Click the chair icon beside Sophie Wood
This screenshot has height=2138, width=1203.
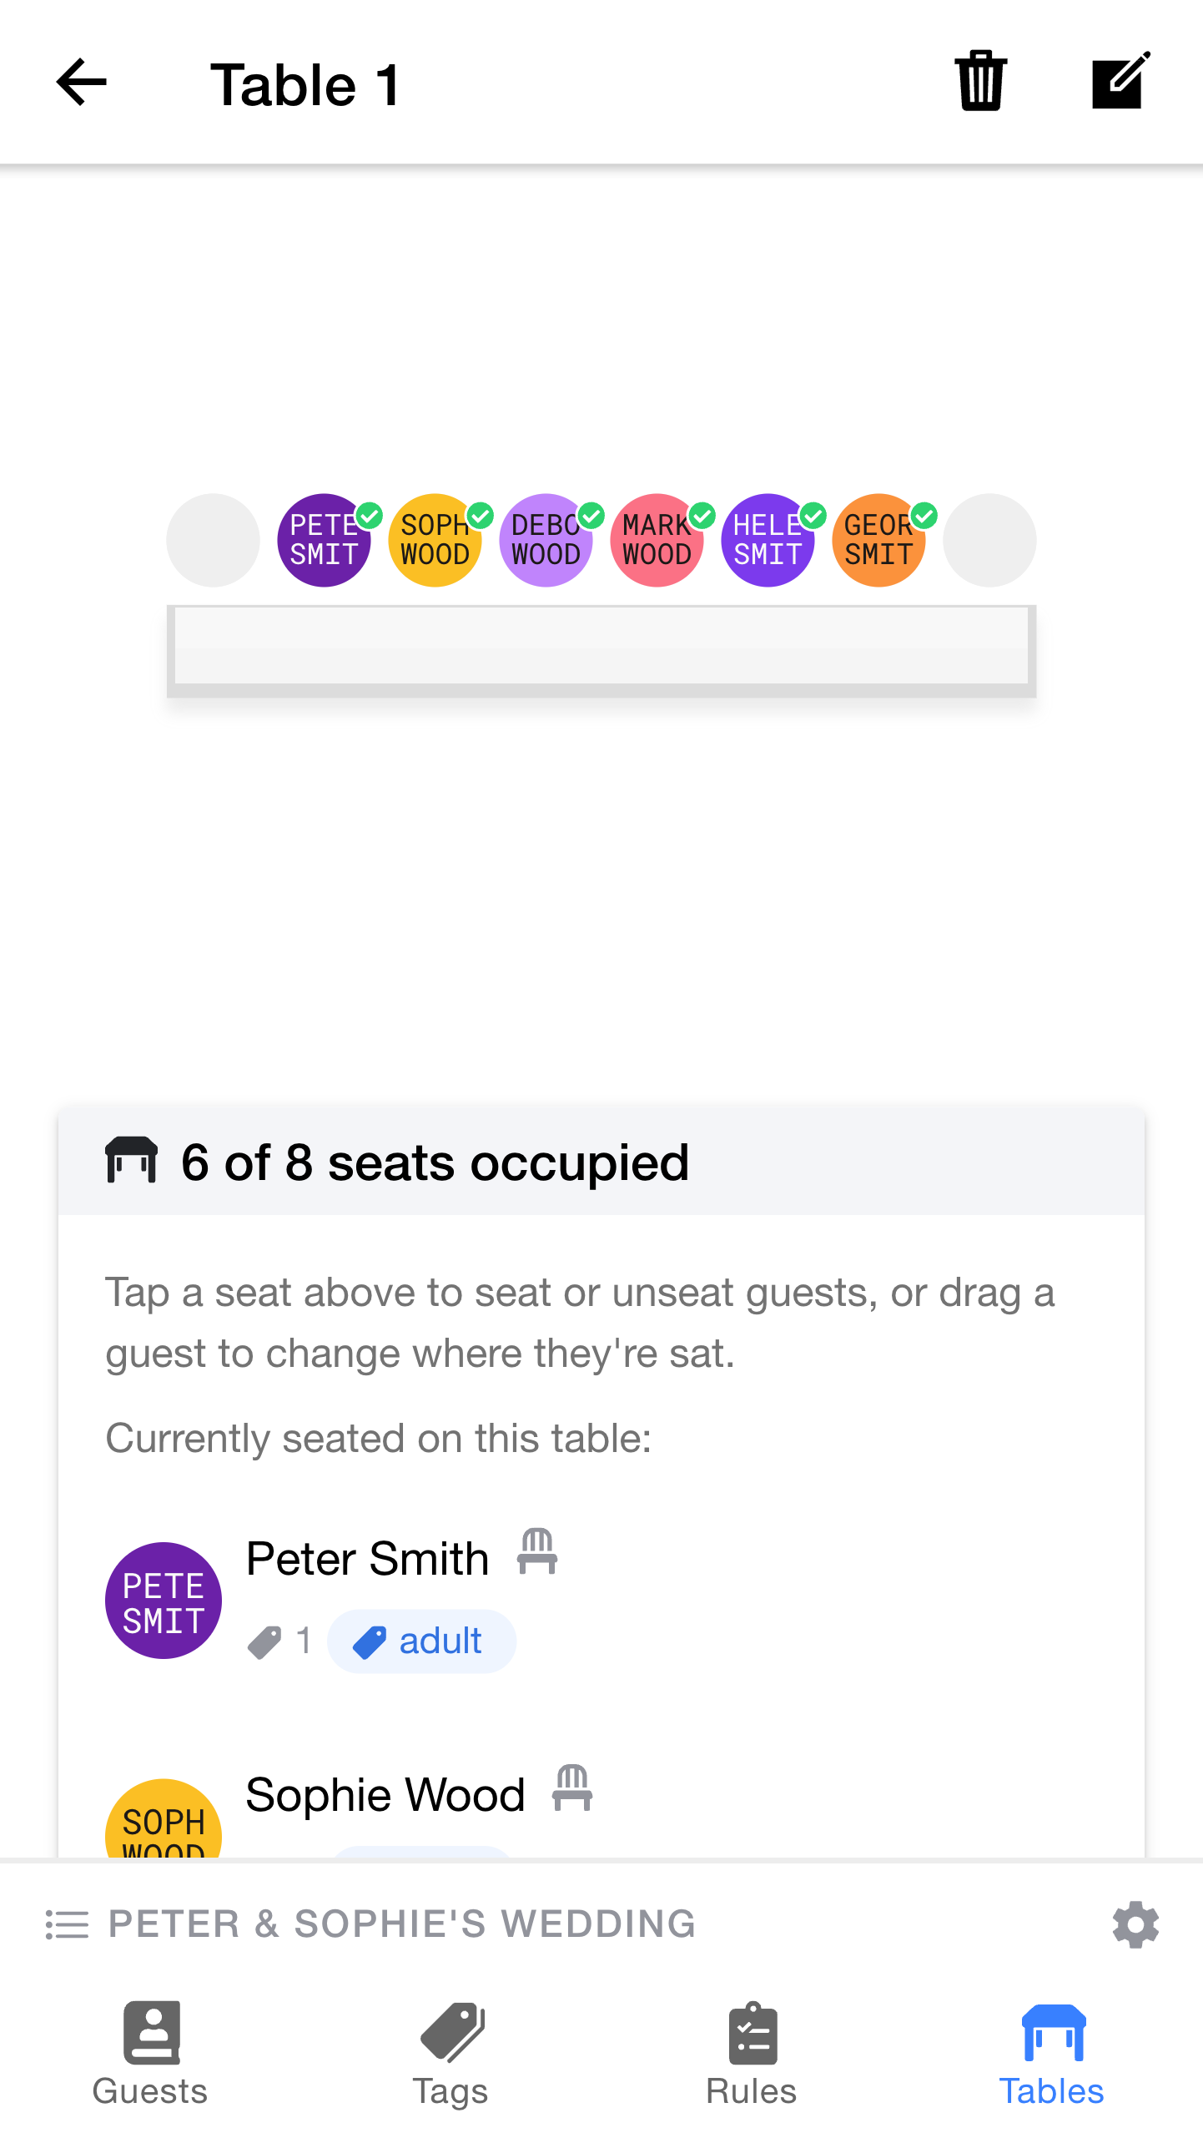click(x=572, y=1788)
